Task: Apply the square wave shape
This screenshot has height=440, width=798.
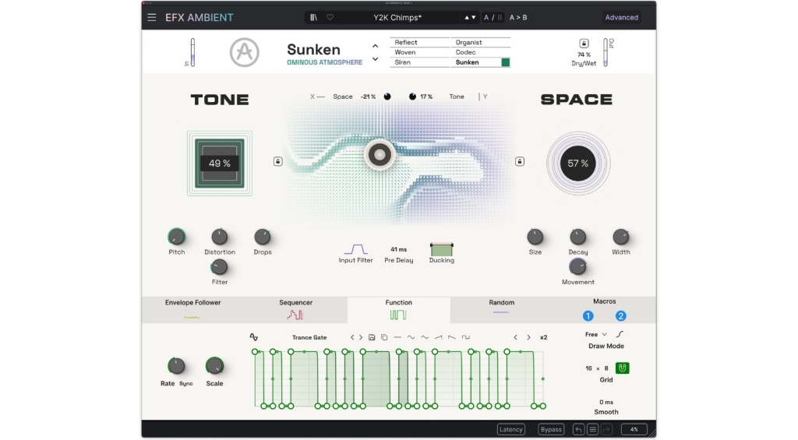Action: coord(466,337)
